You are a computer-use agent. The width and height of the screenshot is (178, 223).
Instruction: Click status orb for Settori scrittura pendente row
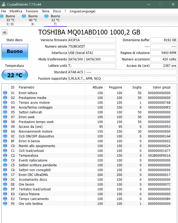[x=5, y=165]
